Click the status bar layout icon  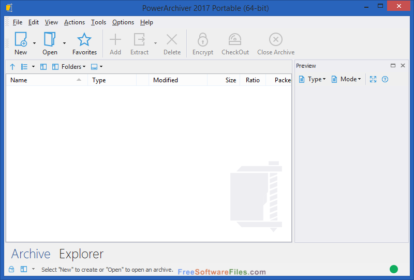(x=24, y=269)
